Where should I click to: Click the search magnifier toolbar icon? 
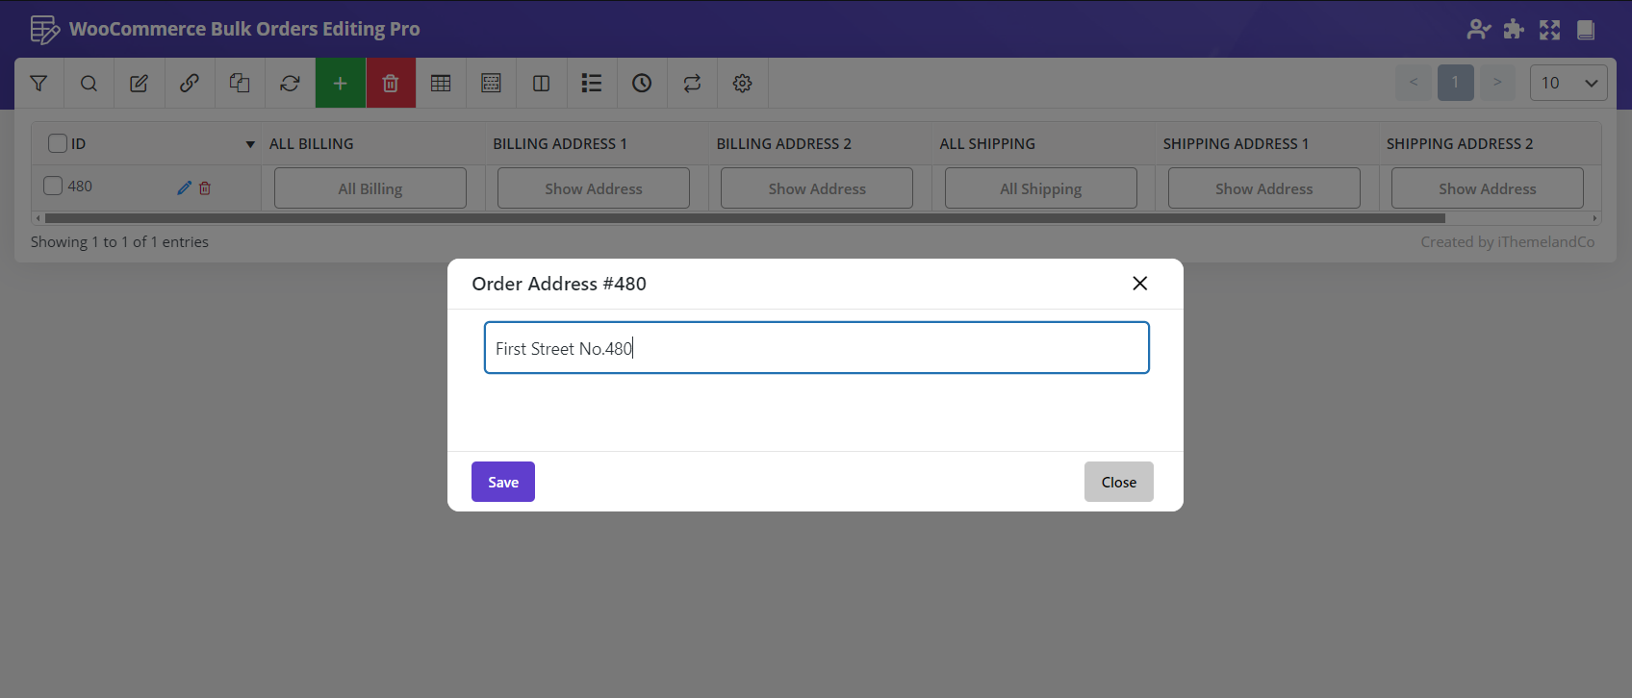(89, 84)
